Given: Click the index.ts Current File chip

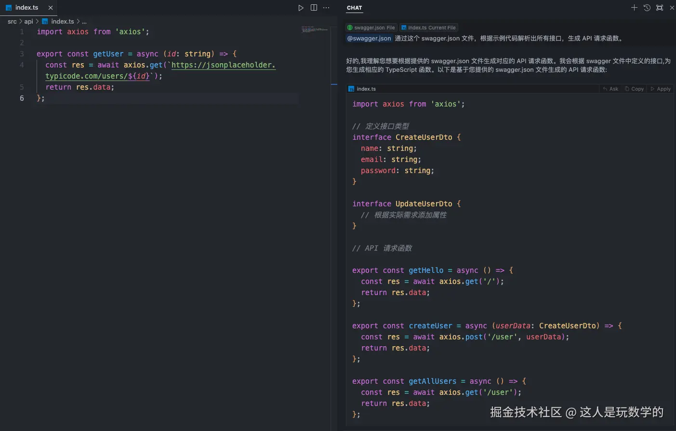Looking at the screenshot, I should pyautogui.click(x=428, y=27).
